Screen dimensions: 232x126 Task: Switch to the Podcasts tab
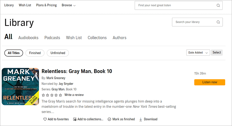[x=52, y=38]
